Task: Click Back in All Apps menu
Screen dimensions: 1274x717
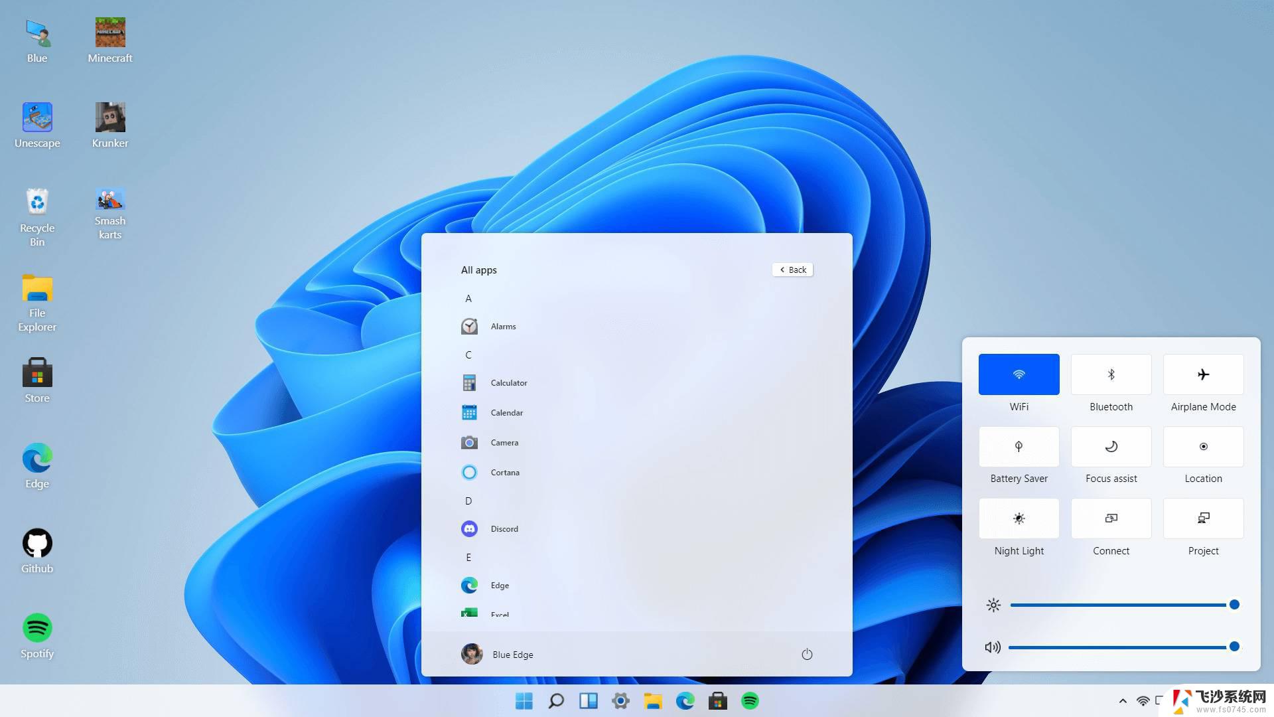Action: click(793, 270)
